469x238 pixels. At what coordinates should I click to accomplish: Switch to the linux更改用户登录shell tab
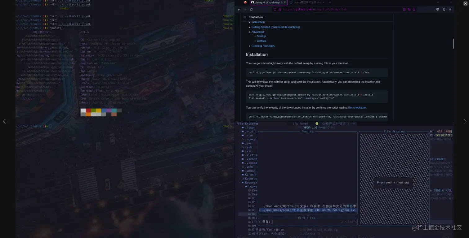coord(307,2)
